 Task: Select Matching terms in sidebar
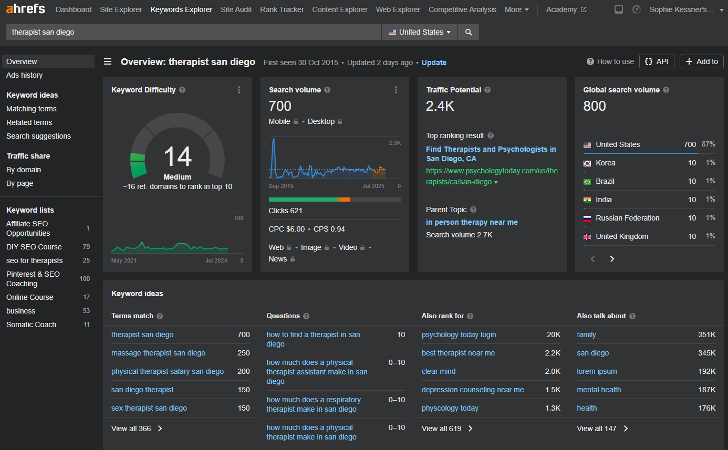pos(32,109)
